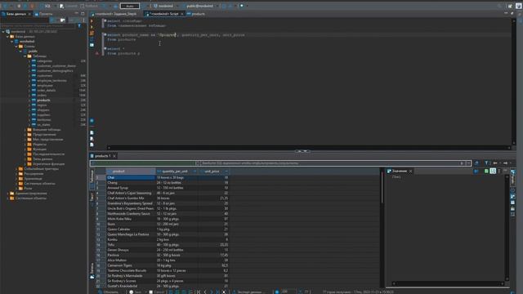Show the explain execution plan gutter icon
Image resolution: width=523 pixels, height=294 pixels.
[x=92, y=39]
